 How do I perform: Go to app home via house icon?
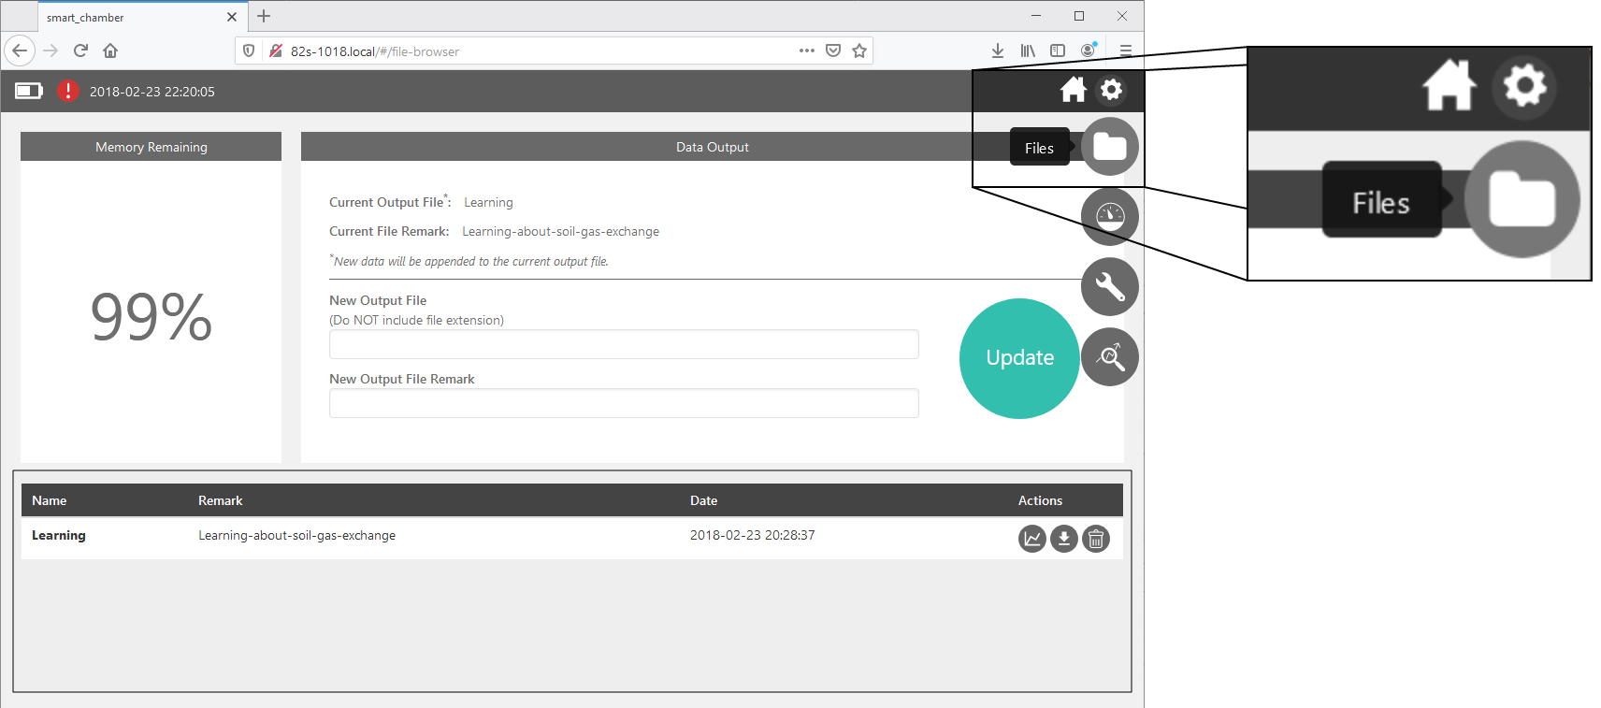pyautogui.click(x=1073, y=90)
